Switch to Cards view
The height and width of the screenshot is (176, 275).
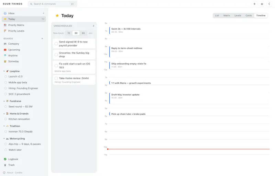(249, 15)
